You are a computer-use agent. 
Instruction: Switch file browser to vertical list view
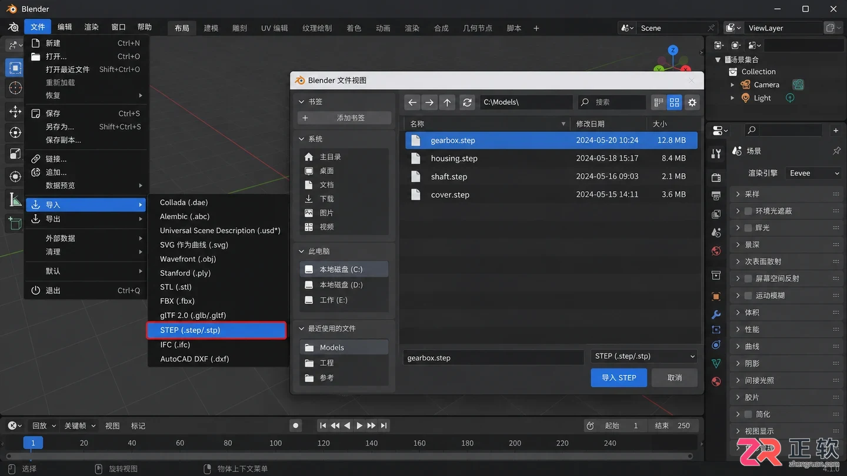659,102
